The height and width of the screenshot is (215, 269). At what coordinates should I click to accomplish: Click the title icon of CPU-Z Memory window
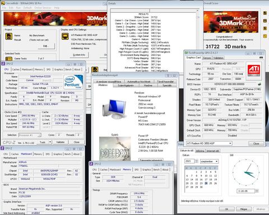click(x=91, y=164)
